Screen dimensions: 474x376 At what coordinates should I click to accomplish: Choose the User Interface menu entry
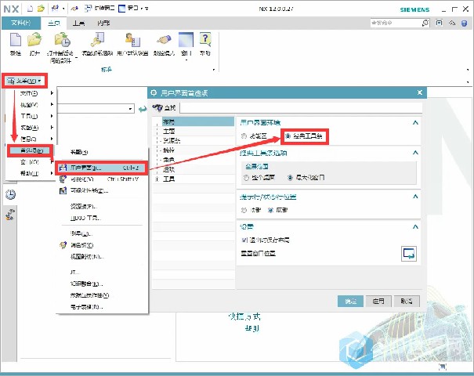[x=86, y=167]
